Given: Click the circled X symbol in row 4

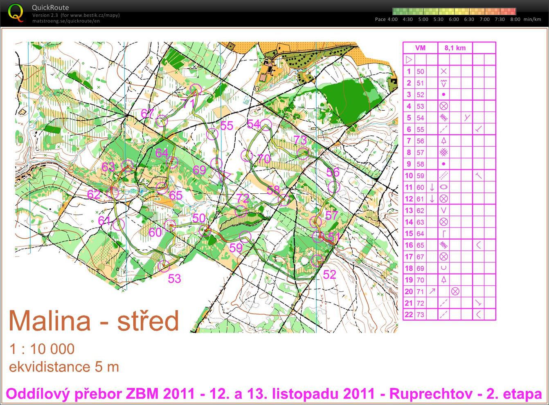Looking at the screenshot, I should click(443, 106).
